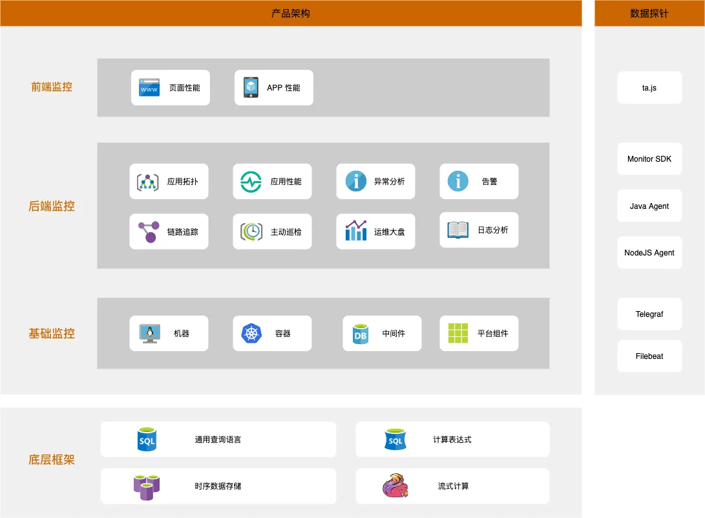Click the Kubernetes 容器 wheel icon
The height and width of the screenshot is (518, 705).
251,334
